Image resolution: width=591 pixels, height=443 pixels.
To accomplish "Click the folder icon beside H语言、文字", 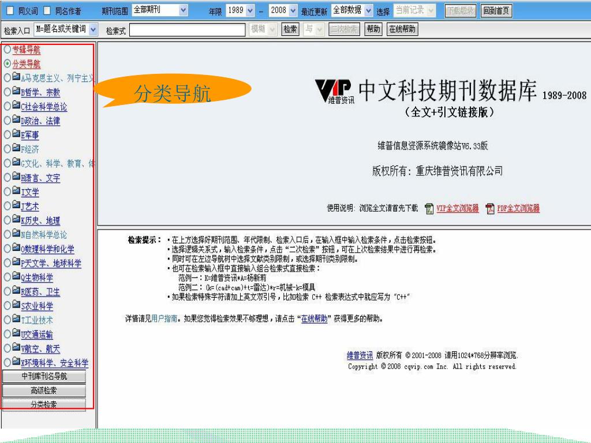I will (16, 177).
